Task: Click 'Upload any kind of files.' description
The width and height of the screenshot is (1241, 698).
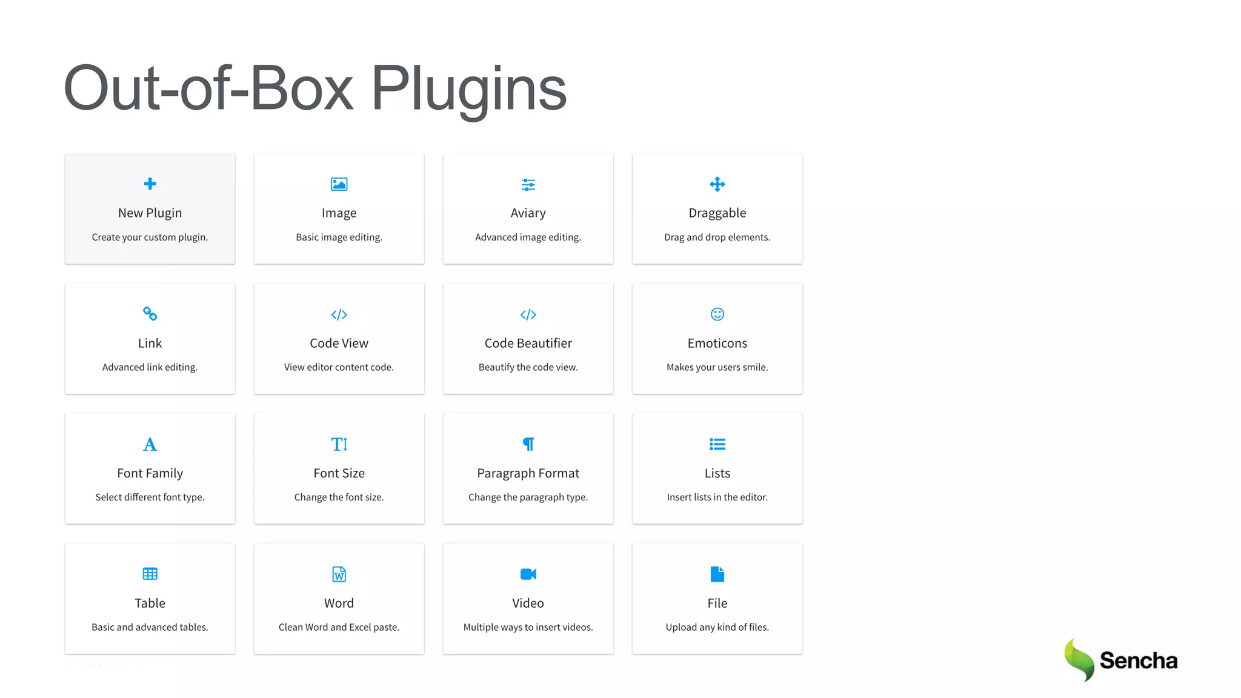Action: (x=717, y=627)
